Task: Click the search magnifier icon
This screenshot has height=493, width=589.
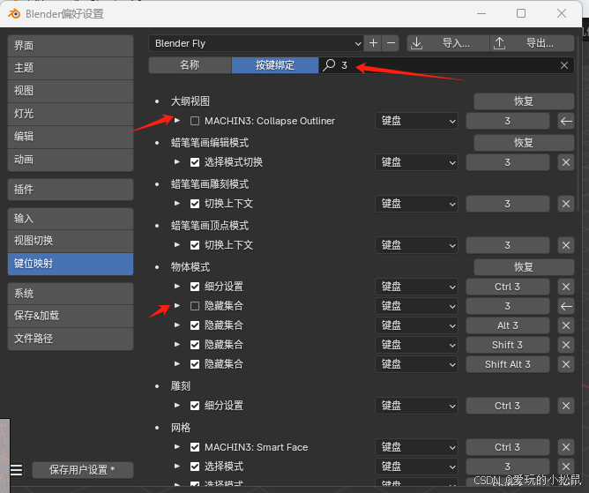Action: point(329,65)
